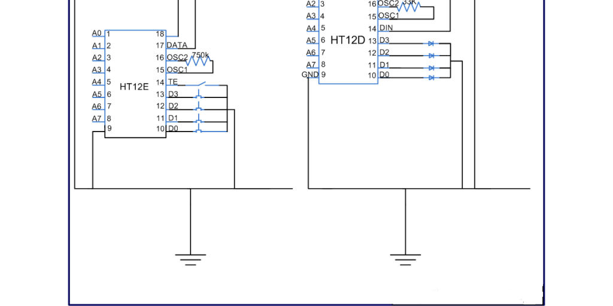Click pin number 17 on HT12E

click(160, 45)
